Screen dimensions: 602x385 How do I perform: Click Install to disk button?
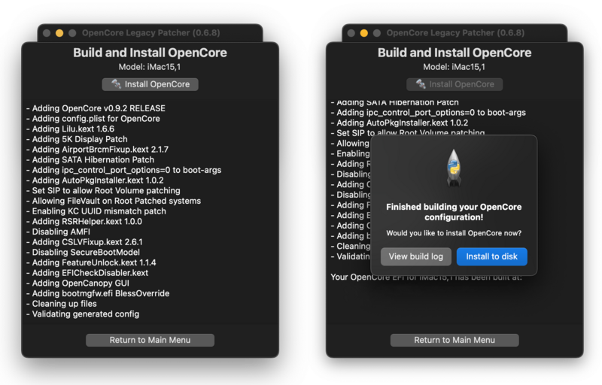(492, 256)
